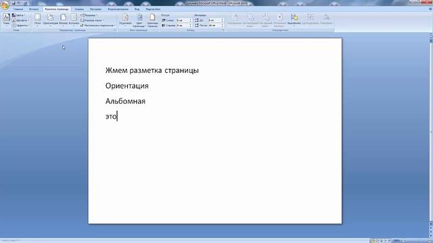
Task: Open theme Эффекты effects menu
Action: tap(21, 26)
